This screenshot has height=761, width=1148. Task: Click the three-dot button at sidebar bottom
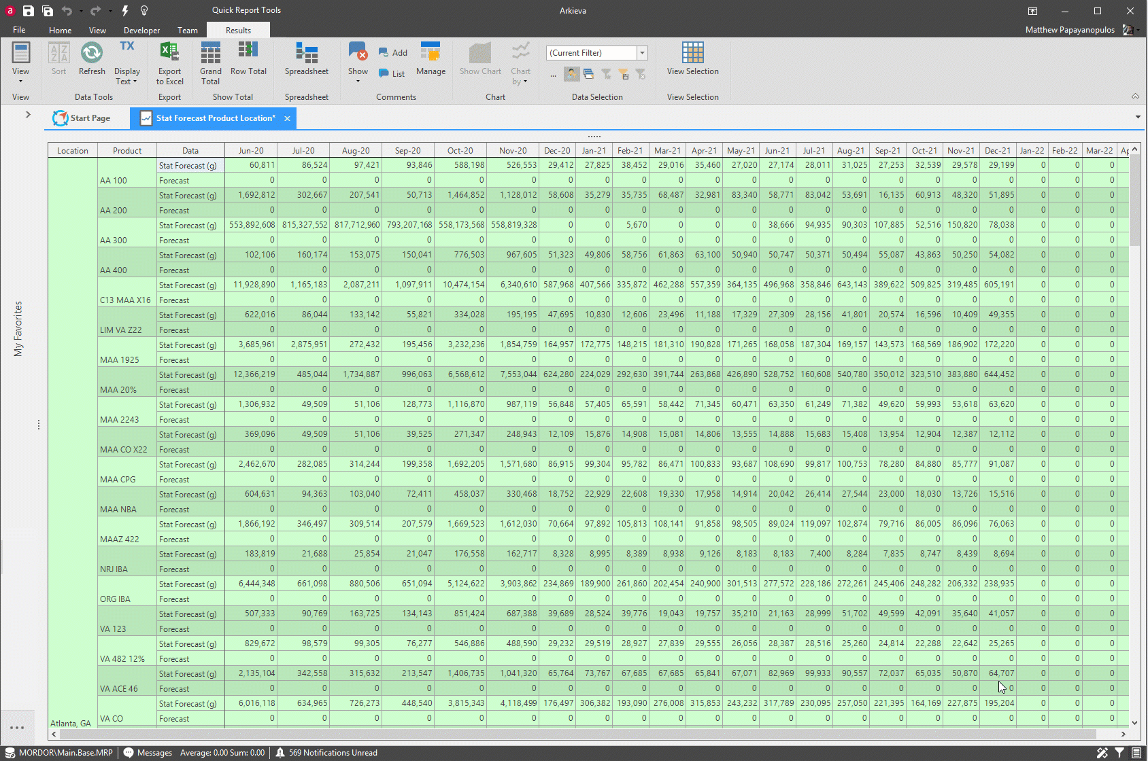[17, 728]
